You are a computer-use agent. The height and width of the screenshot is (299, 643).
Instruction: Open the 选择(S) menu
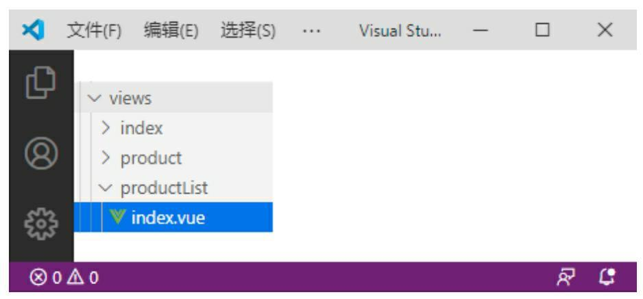[x=248, y=31]
